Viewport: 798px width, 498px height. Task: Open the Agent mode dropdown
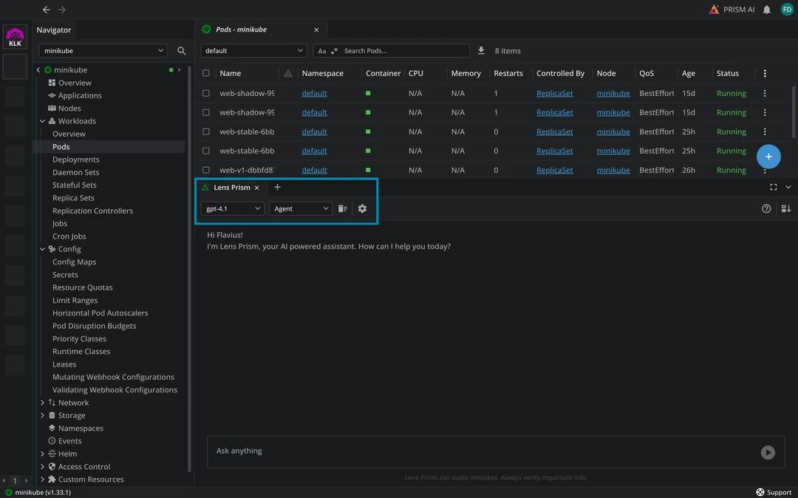pyautogui.click(x=301, y=209)
